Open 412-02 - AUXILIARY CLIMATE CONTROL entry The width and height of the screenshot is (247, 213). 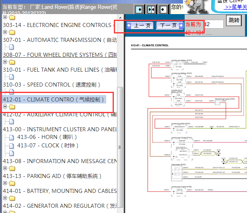tap(60, 115)
